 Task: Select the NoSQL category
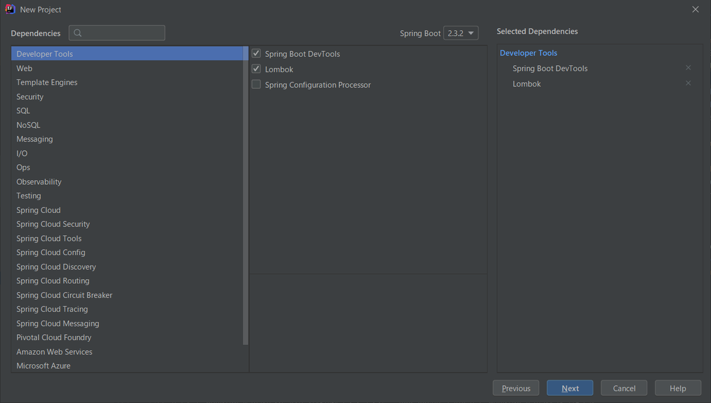point(127,125)
